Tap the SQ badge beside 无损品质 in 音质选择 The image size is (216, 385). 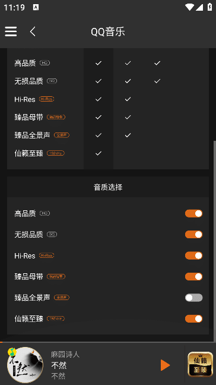pos(52,235)
